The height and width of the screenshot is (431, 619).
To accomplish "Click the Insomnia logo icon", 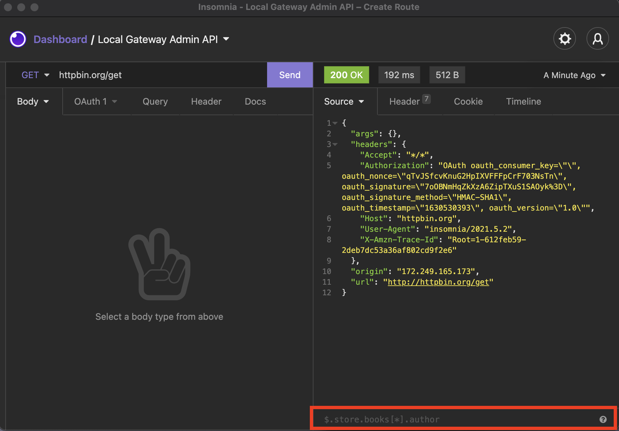I will coord(18,39).
